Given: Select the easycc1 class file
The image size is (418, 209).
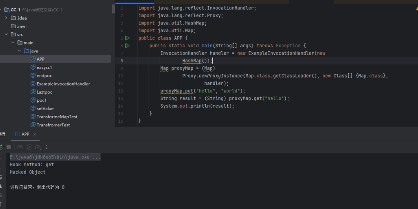Looking at the screenshot, I should [x=44, y=67].
